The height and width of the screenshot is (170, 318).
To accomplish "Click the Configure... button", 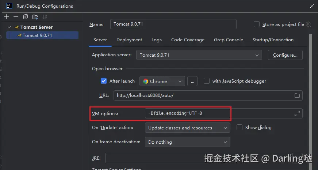I will pyautogui.click(x=285, y=55).
